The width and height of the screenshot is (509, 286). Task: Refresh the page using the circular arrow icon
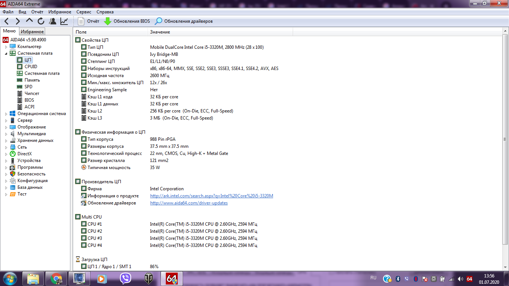pyautogui.click(x=41, y=21)
